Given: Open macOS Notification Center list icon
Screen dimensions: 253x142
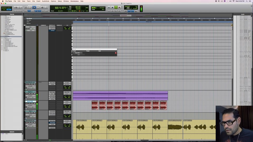Looking at the screenshot, I should (250, 1).
